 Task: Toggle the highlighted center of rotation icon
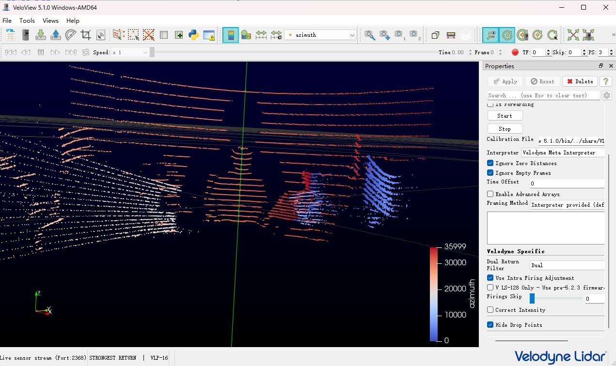(x=507, y=35)
